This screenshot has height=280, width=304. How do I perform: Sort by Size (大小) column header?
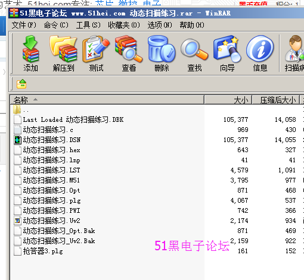[x=228, y=100]
